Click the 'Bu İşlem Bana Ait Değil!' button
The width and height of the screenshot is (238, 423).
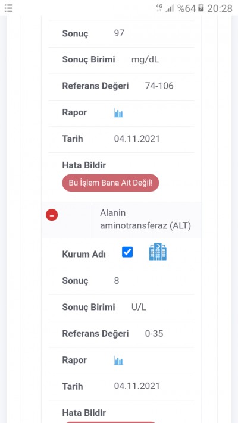click(x=111, y=183)
